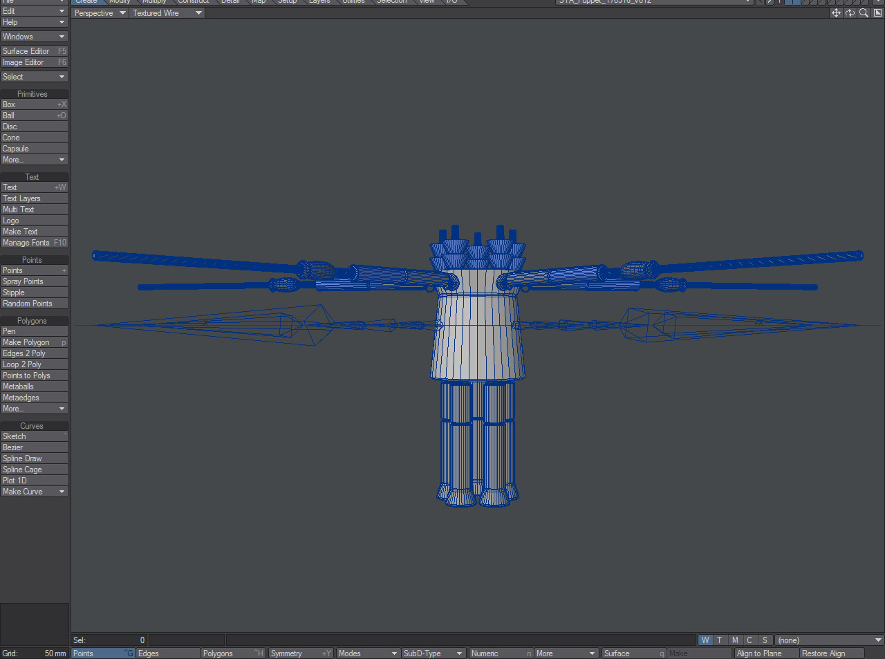This screenshot has width=885, height=659.
Task: Open the Textured Wire shading dropdown
Action: [166, 12]
